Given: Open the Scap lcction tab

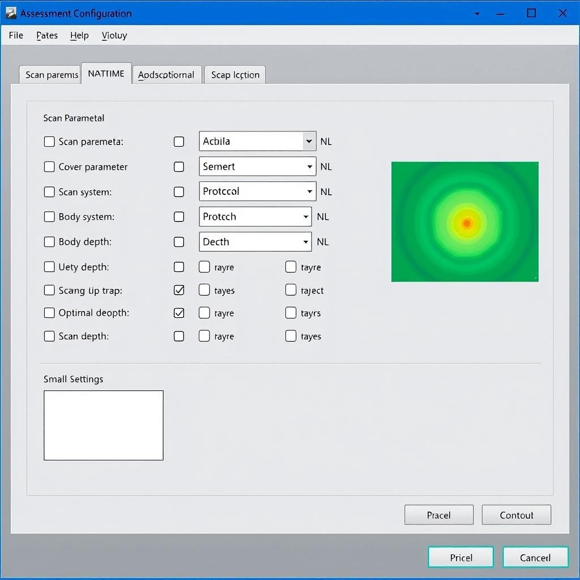Looking at the screenshot, I should pos(235,75).
